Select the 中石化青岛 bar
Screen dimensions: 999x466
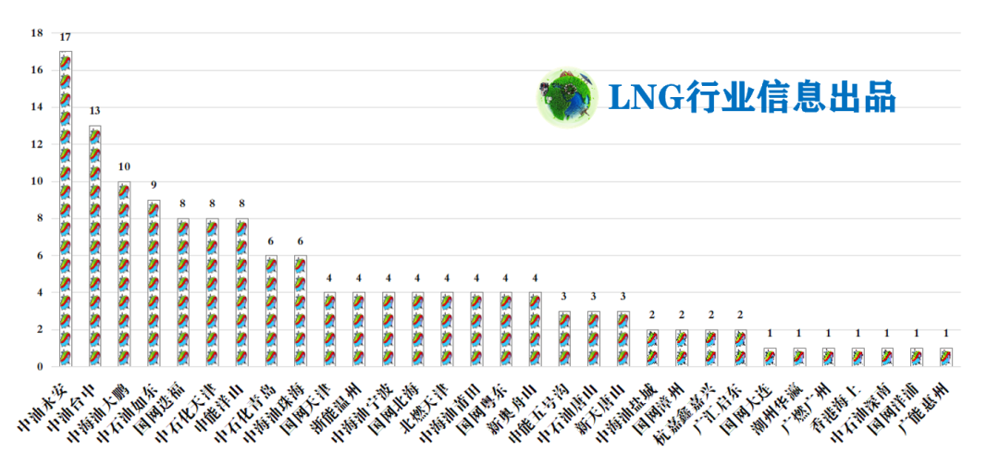coord(271,311)
